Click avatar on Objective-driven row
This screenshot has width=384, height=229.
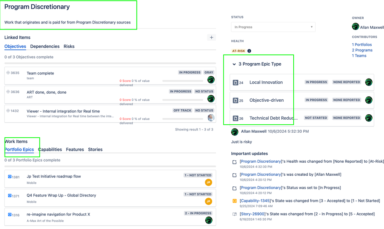click(x=369, y=100)
